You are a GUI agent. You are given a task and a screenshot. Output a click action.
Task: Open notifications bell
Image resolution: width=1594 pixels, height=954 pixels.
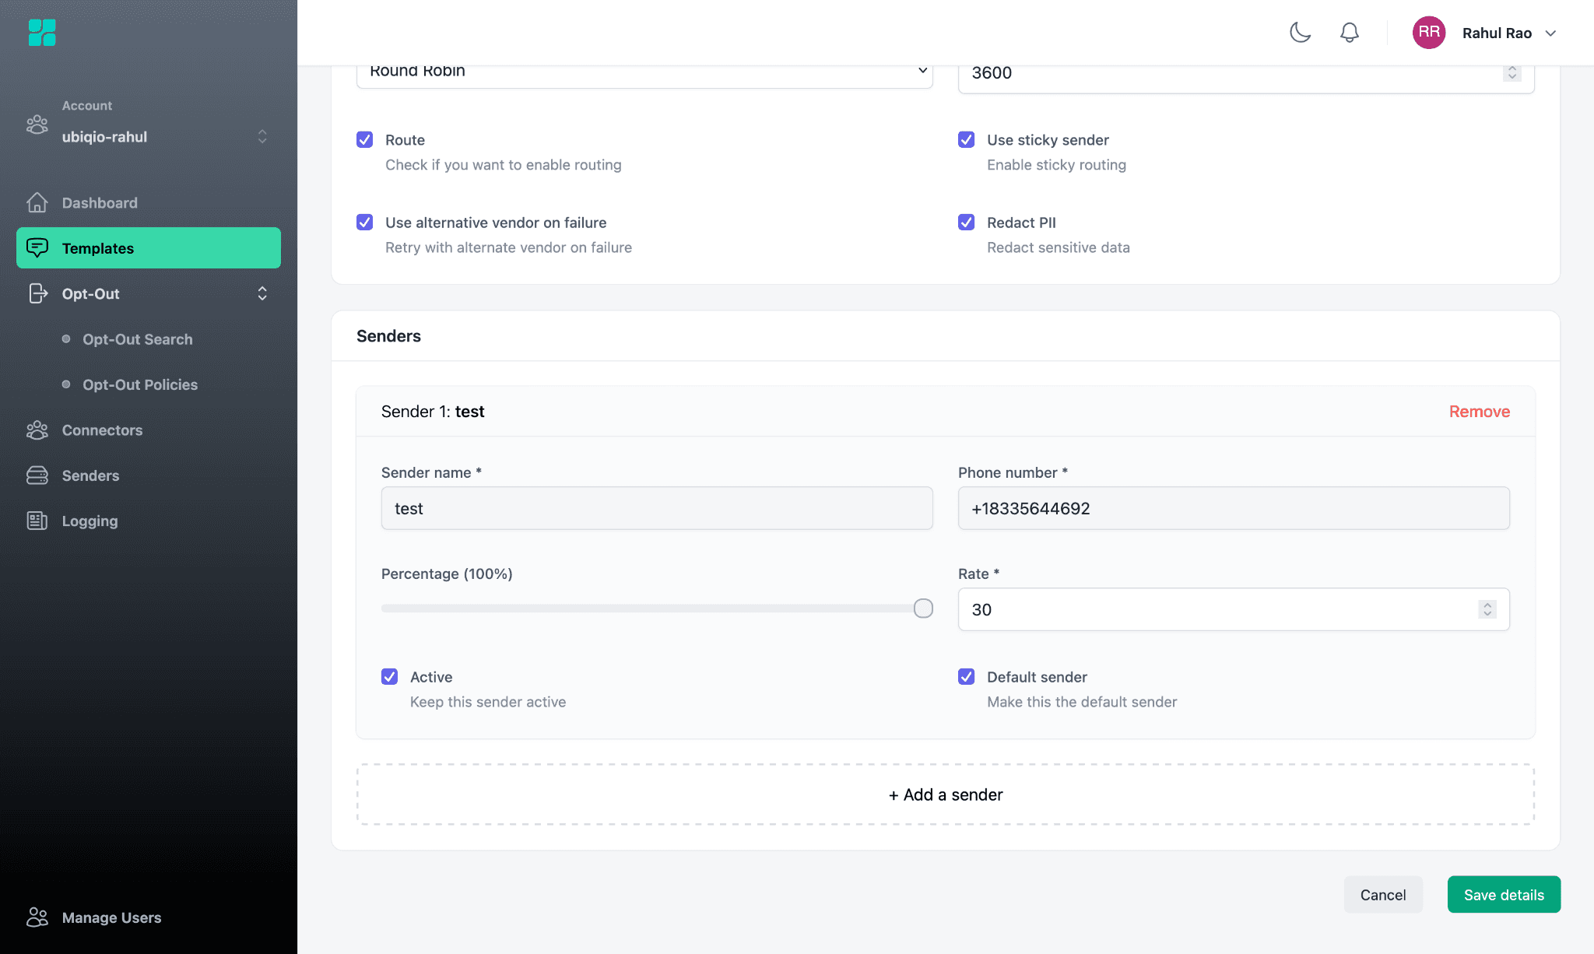[1349, 33]
